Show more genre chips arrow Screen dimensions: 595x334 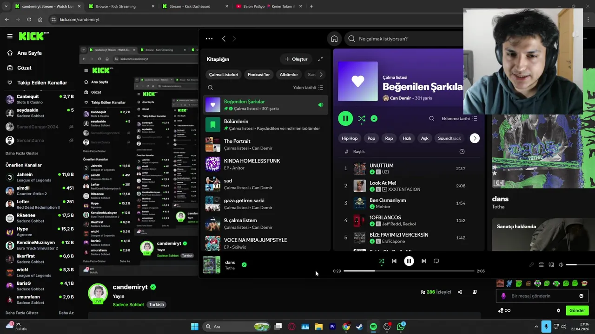(474, 138)
